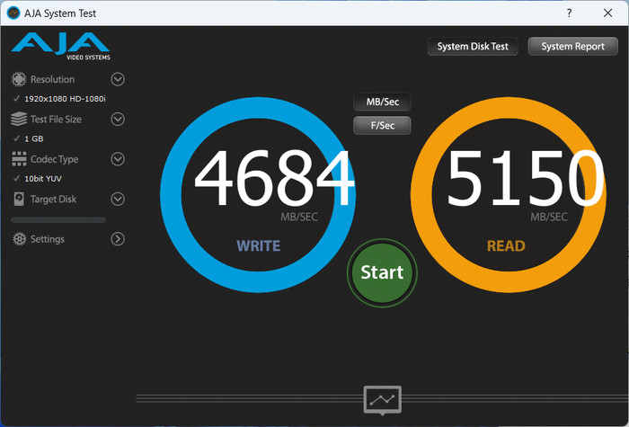Click the target disk bar below Target Disk
Screen dimensions: 629x427
(58, 220)
